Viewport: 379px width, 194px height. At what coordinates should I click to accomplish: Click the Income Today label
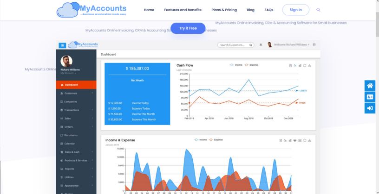[x=140, y=103]
